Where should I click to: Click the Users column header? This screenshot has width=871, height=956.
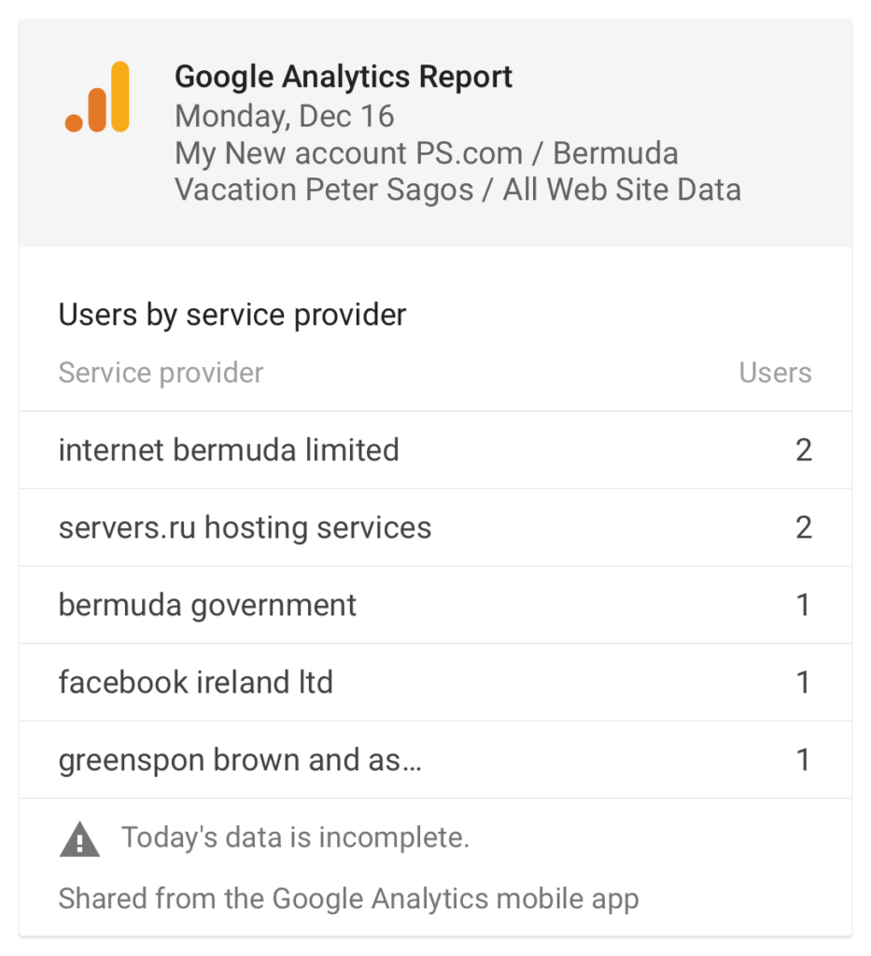tap(775, 373)
